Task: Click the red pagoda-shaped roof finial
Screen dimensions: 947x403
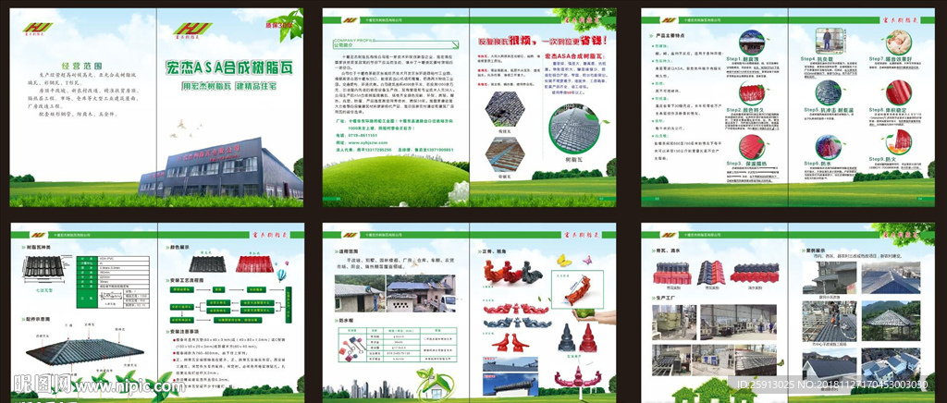Action: (588, 338)
